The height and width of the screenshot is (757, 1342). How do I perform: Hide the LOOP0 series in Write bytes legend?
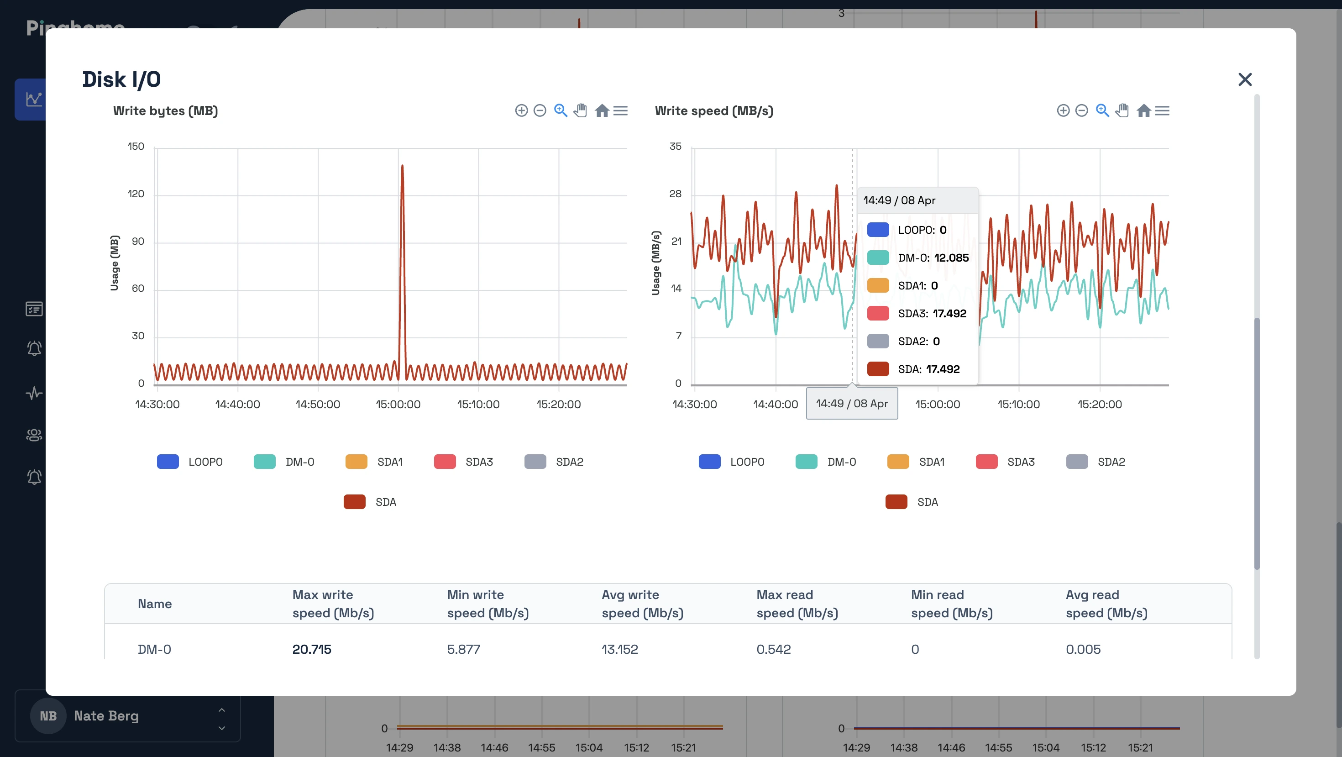point(190,462)
